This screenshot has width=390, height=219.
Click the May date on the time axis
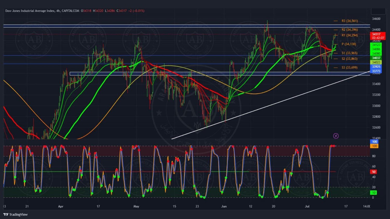pyautogui.click(x=136, y=207)
